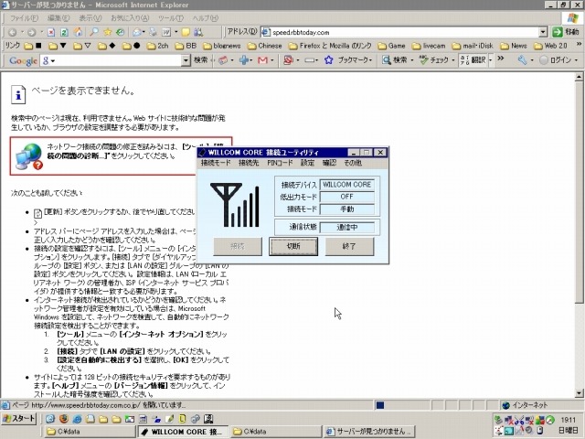The image size is (585, 439).
Task: Open Search with the magnifier toolbar icon
Action: click(x=94, y=32)
